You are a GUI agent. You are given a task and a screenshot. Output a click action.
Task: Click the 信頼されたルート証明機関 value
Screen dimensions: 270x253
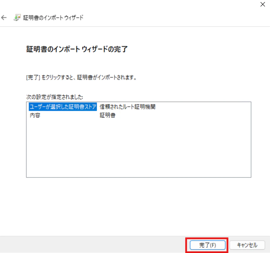pos(127,107)
